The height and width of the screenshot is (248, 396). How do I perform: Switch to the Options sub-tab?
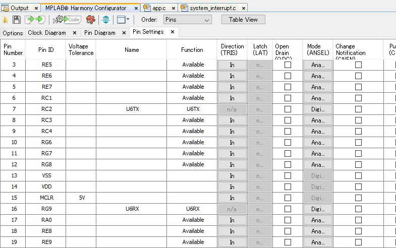[x=13, y=33]
